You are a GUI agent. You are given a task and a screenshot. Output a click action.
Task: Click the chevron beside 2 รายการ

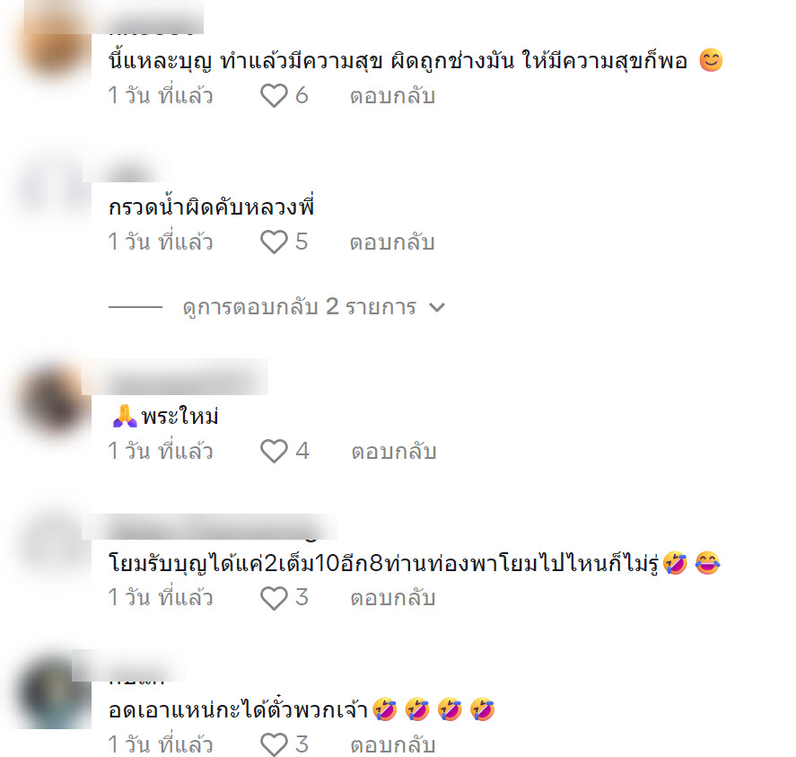pyautogui.click(x=436, y=307)
